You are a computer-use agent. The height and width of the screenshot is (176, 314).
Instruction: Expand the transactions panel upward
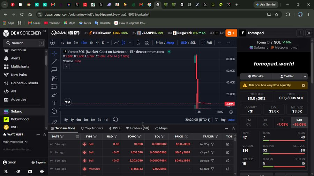[233, 129]
